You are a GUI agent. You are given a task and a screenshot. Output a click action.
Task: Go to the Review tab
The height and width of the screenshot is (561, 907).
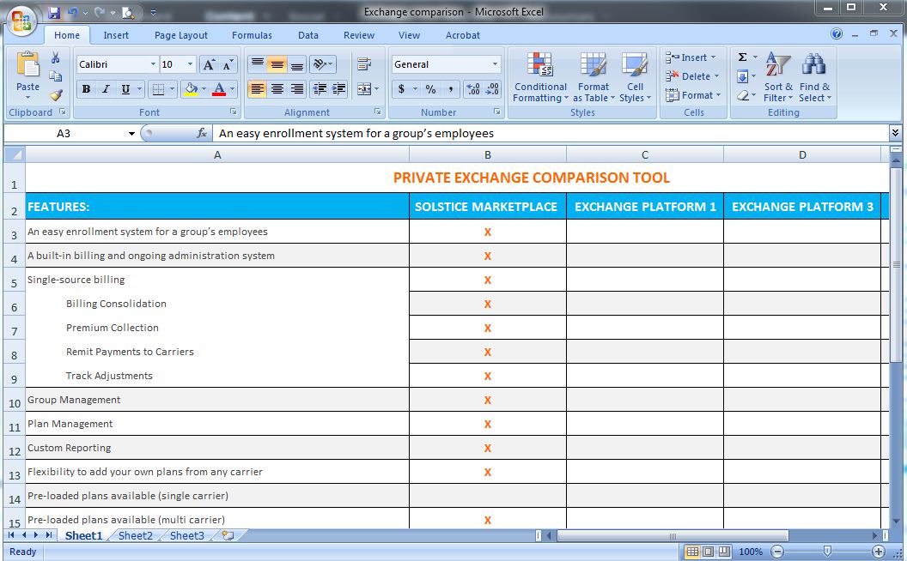point(359,35)
